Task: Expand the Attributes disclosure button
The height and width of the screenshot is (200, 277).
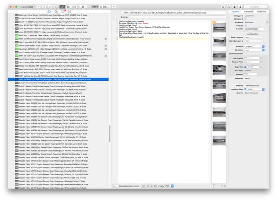Action: pos(267,22)
